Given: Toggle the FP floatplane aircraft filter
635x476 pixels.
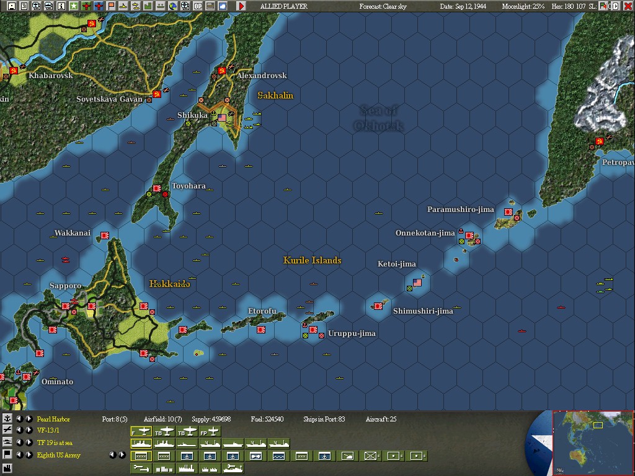Looking at the screenshot, I should (210, 431).
